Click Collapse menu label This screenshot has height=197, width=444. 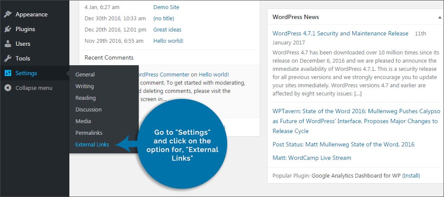click(x=34, y=88)
